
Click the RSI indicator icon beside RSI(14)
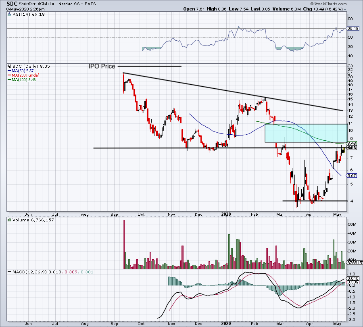click(10, 14)
